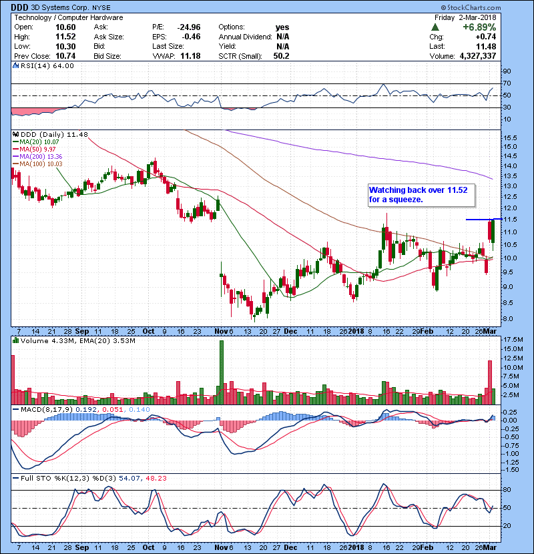Click the 2018 label on price date axis
This screenshot has width=534, height=554.
356,332
